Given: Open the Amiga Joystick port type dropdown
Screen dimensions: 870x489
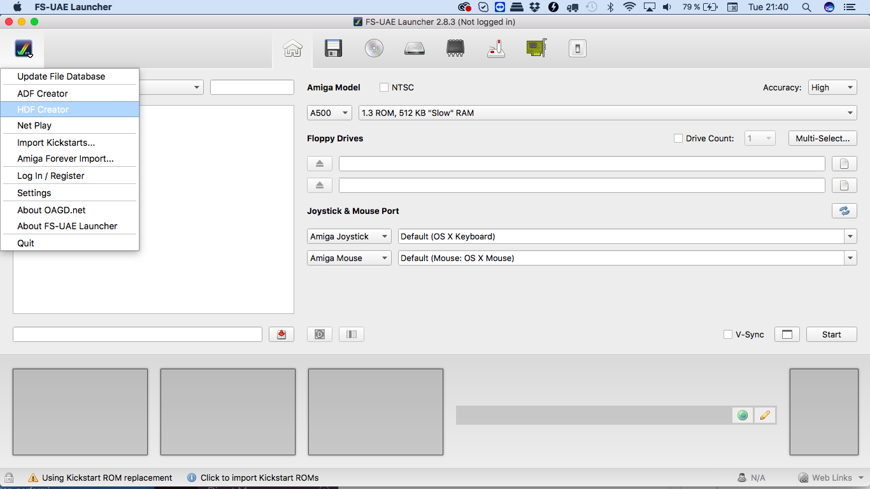Looking at the screenshot, I should point(349,236).
